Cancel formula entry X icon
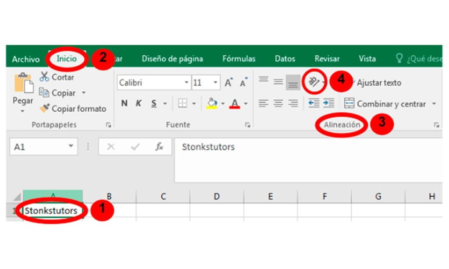The height and width of the screenshot is (269, 449). (x=111, y=147)
